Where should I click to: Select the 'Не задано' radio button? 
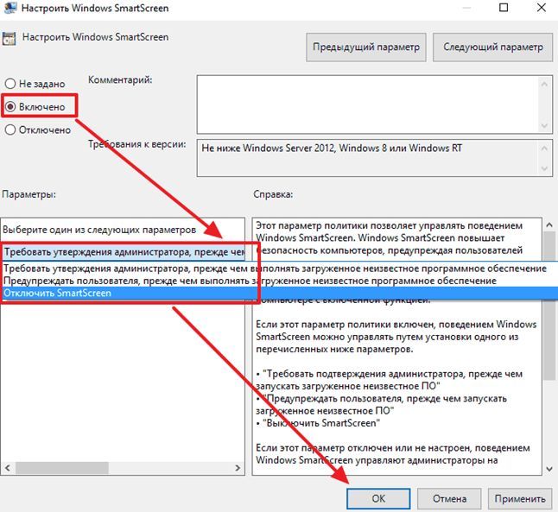pyautogui.click(x=10, y=84)
